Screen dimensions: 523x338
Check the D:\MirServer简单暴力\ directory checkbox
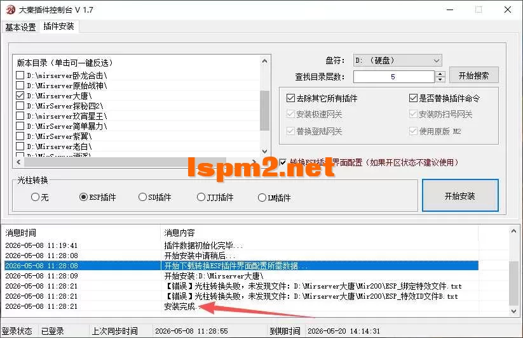[x=20, y=126]
